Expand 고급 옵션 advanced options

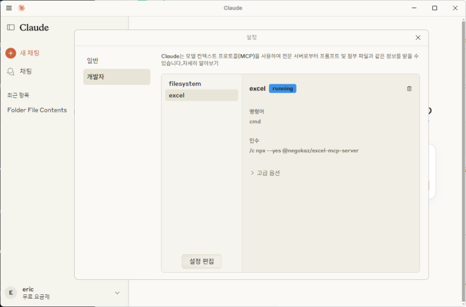pos(265,173)
